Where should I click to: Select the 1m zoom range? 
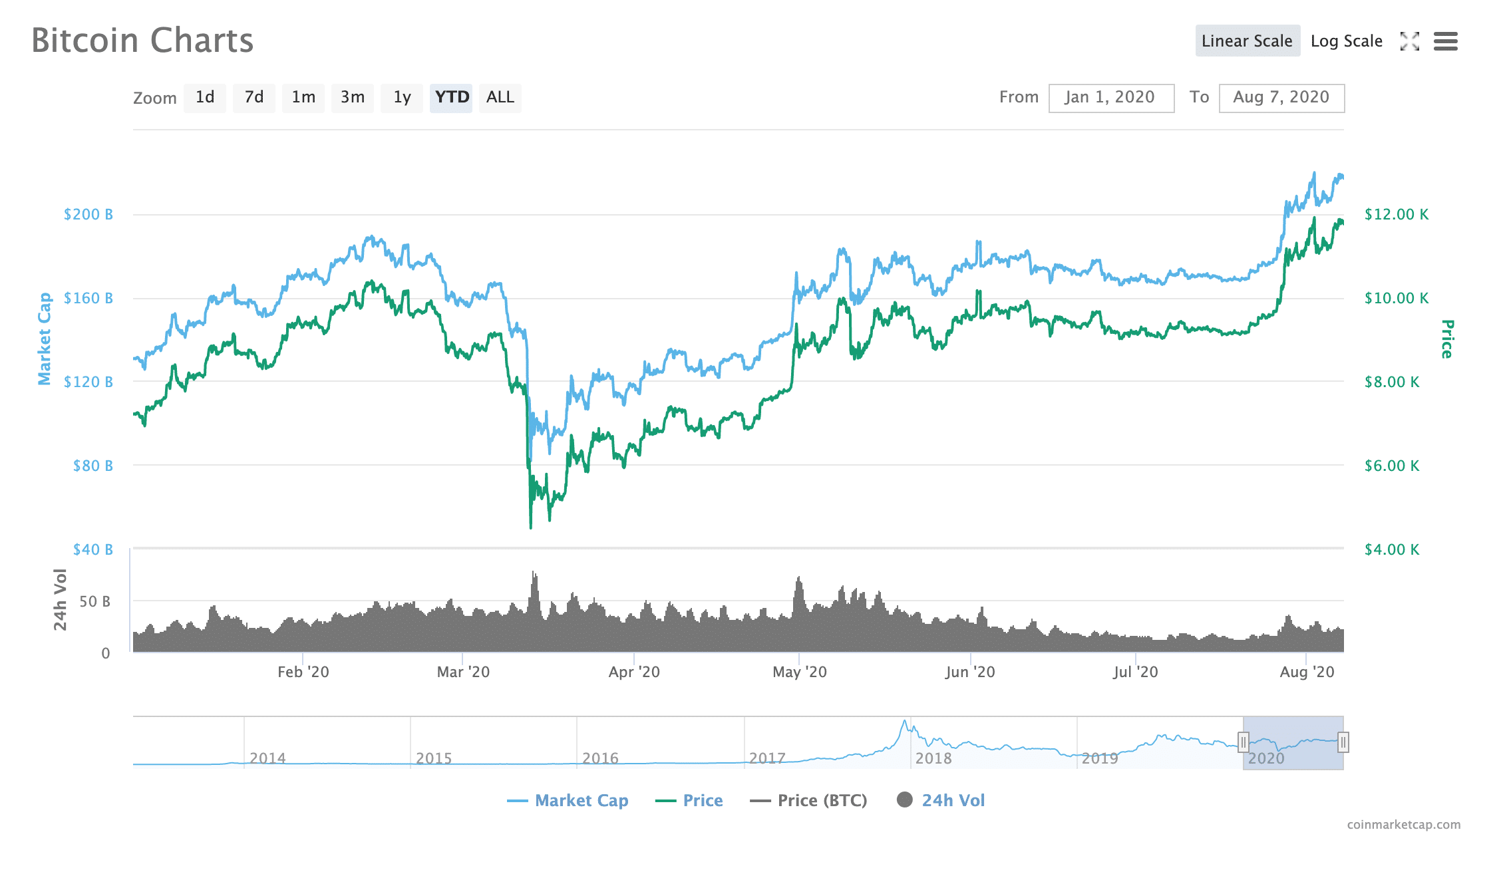point(303,98)
